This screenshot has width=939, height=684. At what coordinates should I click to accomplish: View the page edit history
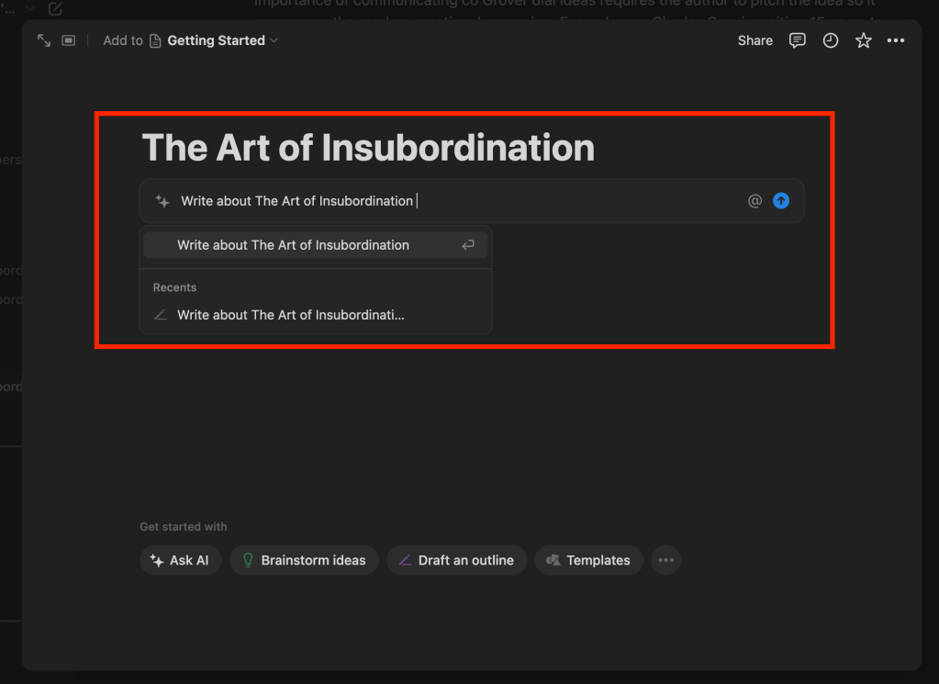[830, 40]
